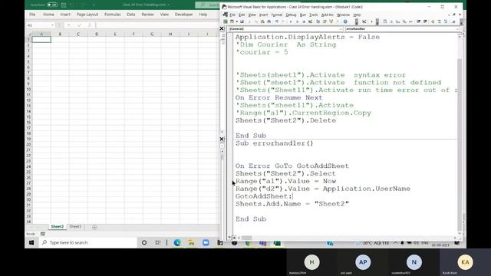
Task: Open the Debug menu in VBA editor
Action: click(x=291, y=15)
